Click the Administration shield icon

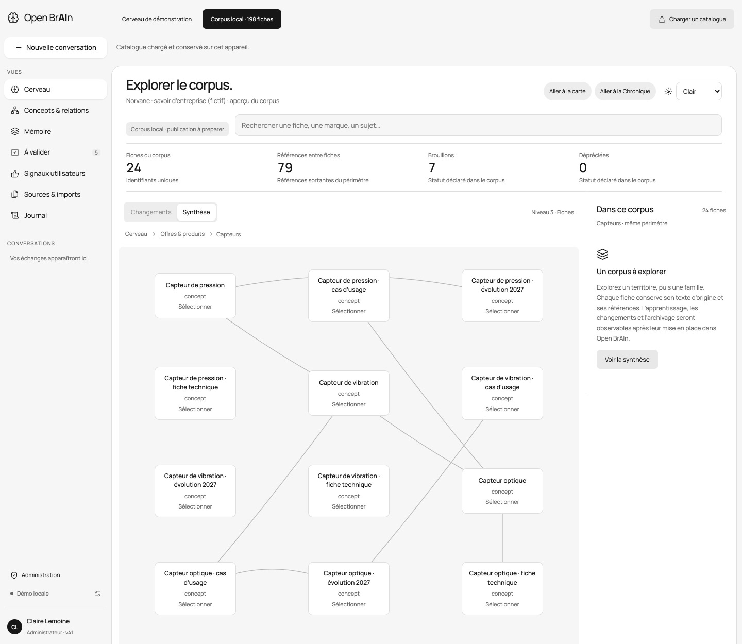coord(14,575)
